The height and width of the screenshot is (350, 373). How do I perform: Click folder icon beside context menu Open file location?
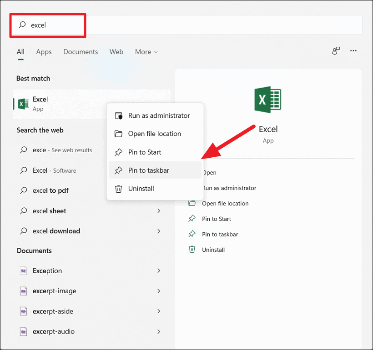coord(118,134)
